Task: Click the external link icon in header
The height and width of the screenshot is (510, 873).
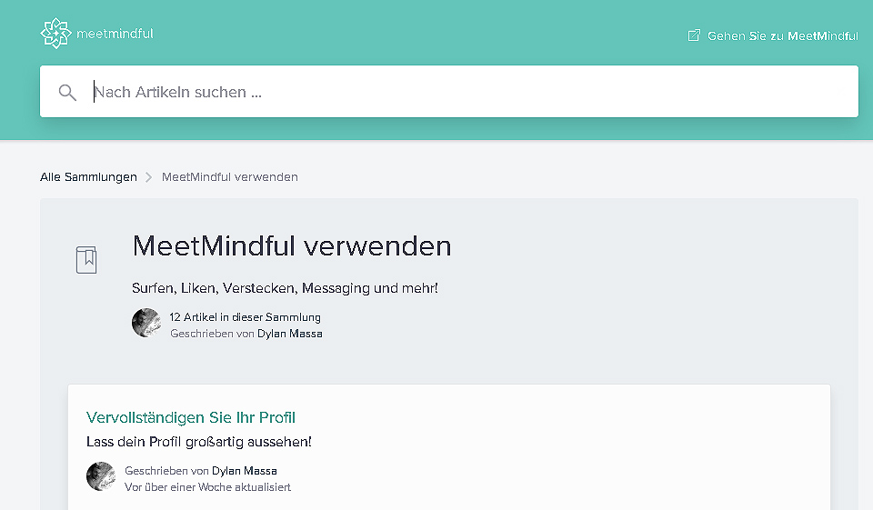Action: pyautogui.click(x=695, y=36)
